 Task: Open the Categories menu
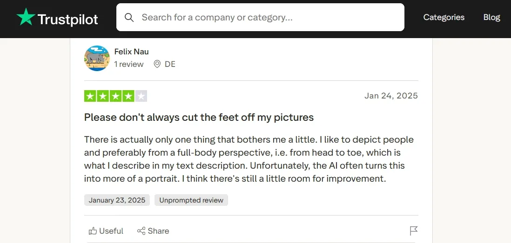click(x=444, y=17)
